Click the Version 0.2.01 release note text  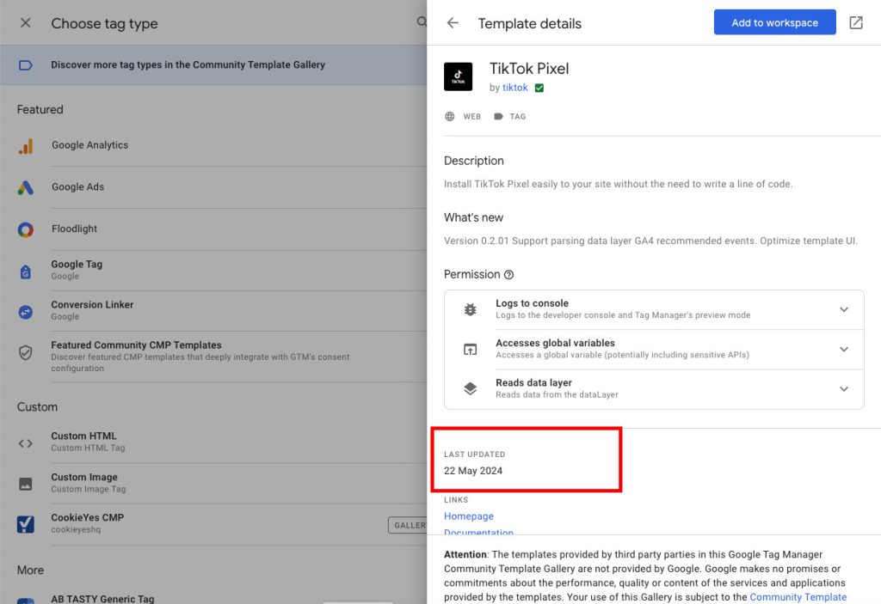tap(650, 241)
